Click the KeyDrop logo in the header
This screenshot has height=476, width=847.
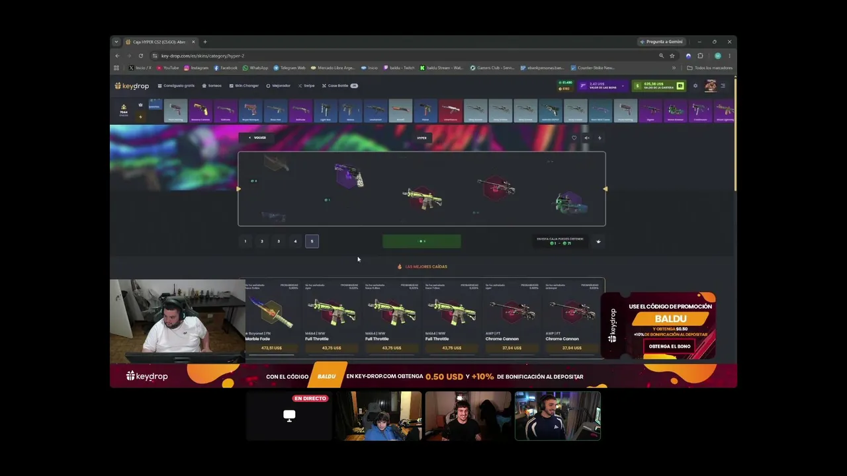(132, 86)
